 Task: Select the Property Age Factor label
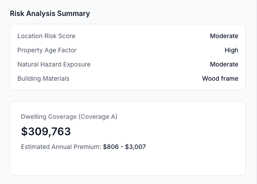pos(47,50)
